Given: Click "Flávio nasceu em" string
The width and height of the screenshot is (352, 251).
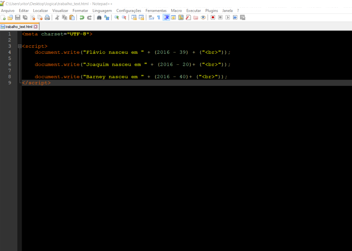Looking at the screenshot, I should pyautogui.click(x=113, y=52).
